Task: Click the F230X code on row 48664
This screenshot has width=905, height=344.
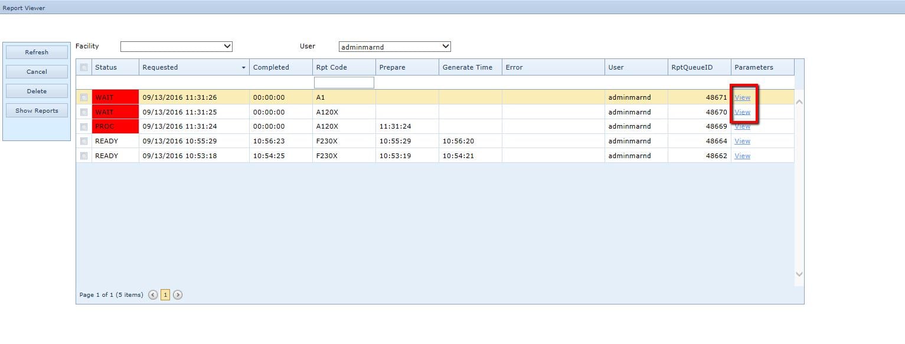Action: click(x=327, y=141)
